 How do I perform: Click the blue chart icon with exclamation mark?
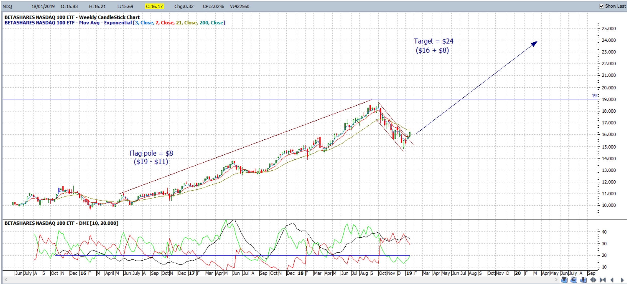(583, 280)
